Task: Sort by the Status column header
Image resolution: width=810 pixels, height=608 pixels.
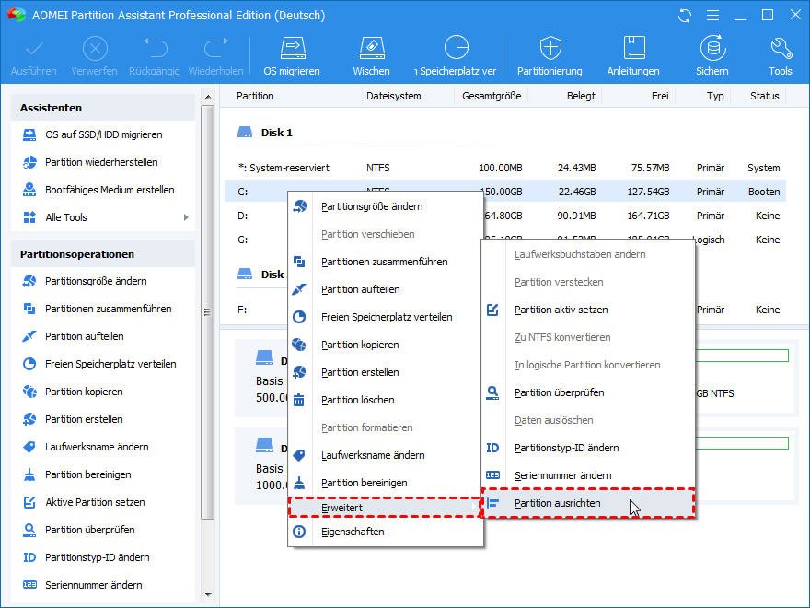Action: [x=765, y=96]
